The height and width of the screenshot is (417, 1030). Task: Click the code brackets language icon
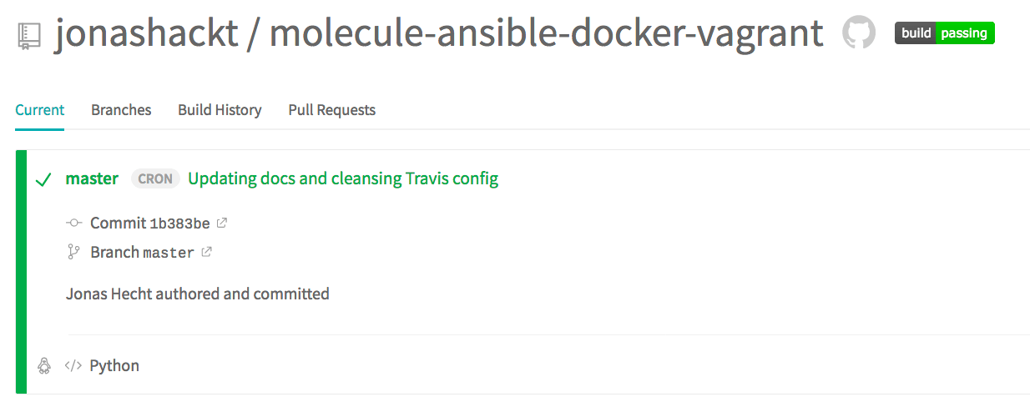(x=73, y=365)
